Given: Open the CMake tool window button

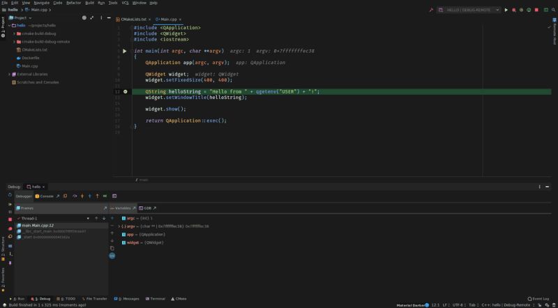Looking at the screenshot, I should 179,299.
